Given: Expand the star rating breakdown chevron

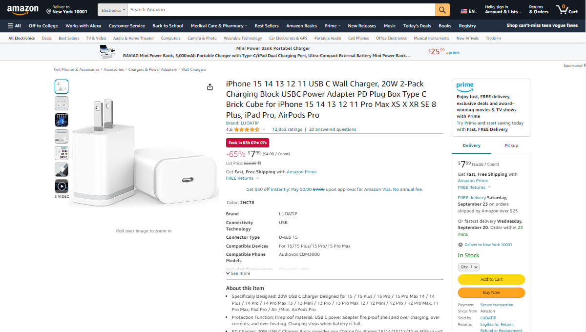Looking at the screenshot, I should 264,129.
